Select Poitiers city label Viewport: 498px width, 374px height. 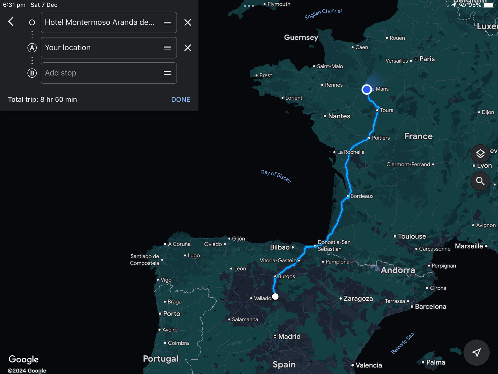[x=381, y=138]
